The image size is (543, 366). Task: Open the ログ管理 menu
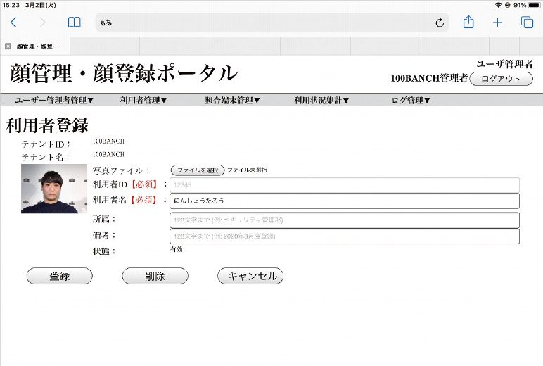click(411, 101)
